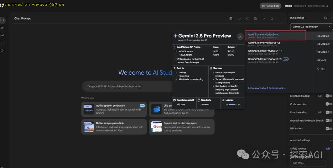Click the blue Live audio card icon
333x168 pixels.
tap(157, 110)
